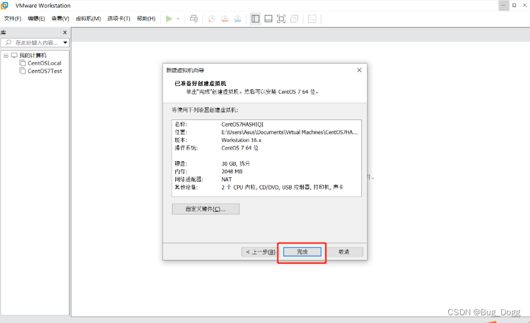Image resolution: width=530 pixels, height=323 pixels.
Task: Click the NAT network adapter value
Action: coord(227,179)
